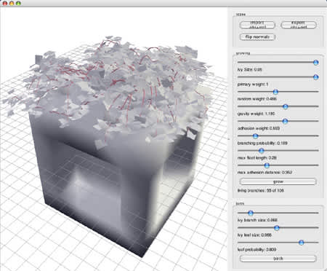Click the ivy size value label
Screen dimensions: 327x271
point(249,70)
